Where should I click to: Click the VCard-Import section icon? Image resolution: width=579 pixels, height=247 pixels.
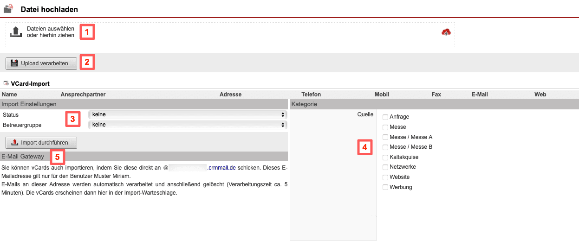pos(6,83)
